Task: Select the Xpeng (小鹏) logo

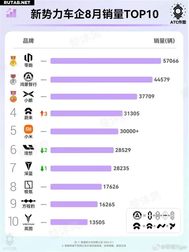Action: (x=28, y=94)
